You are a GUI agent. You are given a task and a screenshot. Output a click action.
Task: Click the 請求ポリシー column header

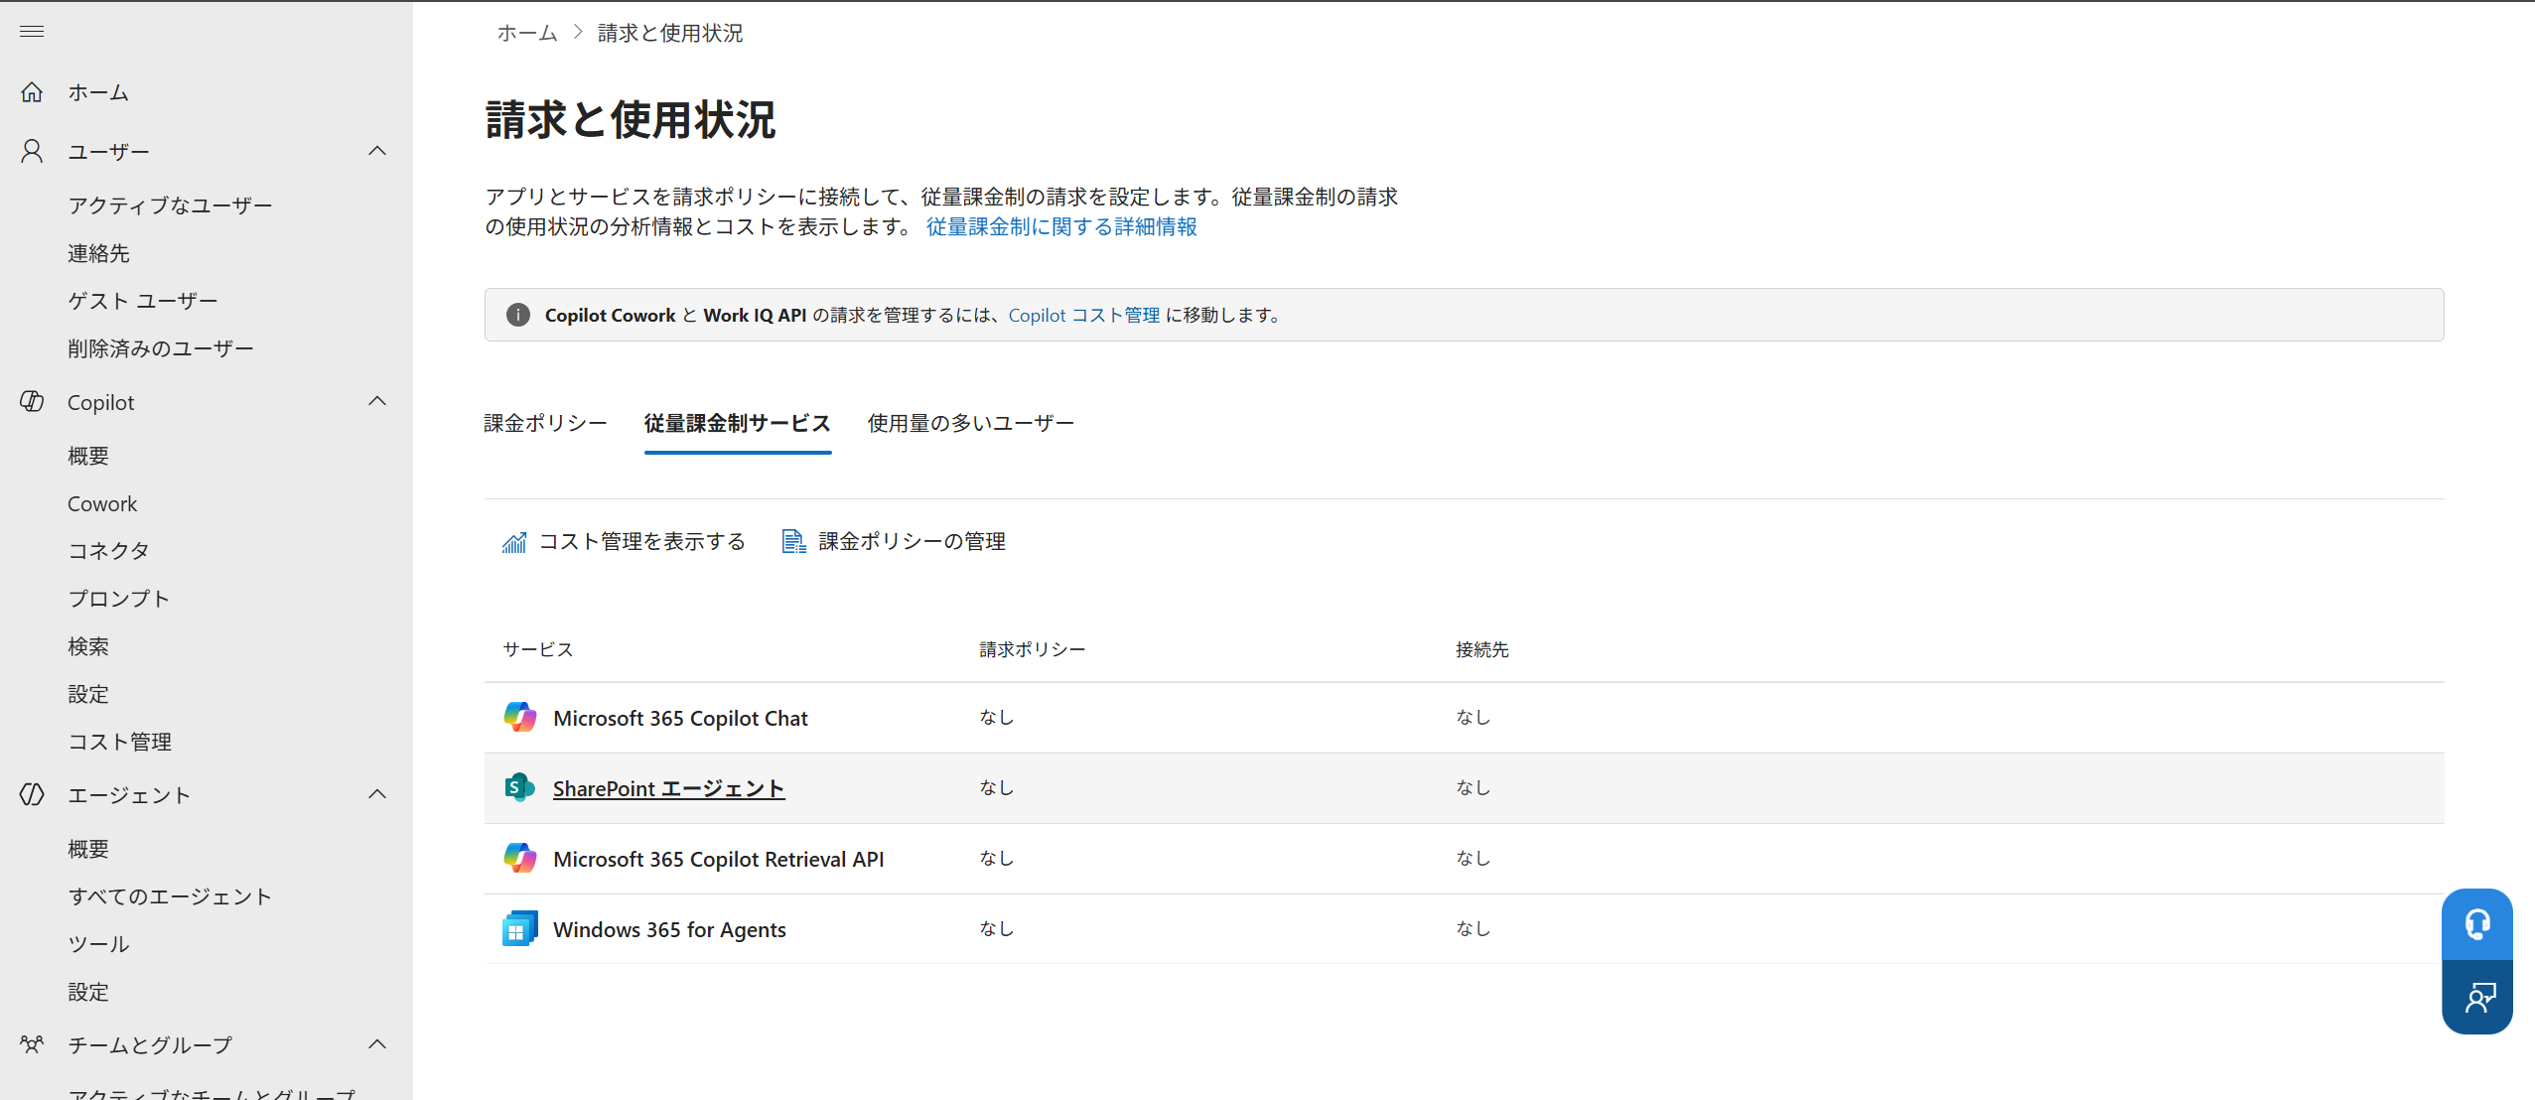click(1033, 649)
